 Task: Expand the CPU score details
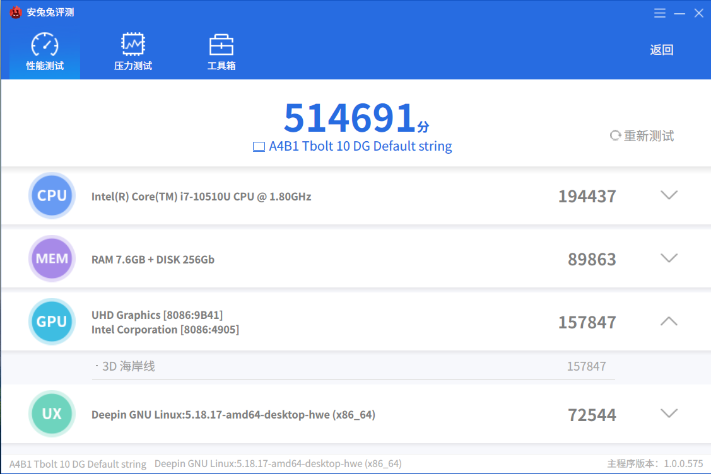[x=669, y=195]
